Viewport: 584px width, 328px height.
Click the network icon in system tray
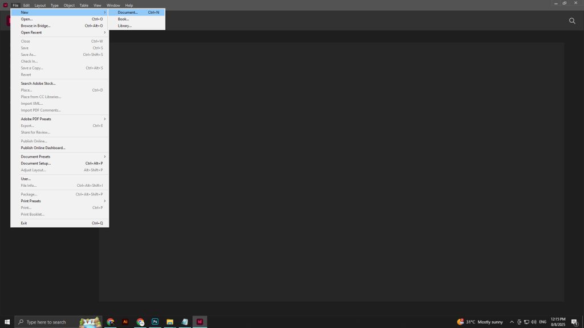click(526, 322)
